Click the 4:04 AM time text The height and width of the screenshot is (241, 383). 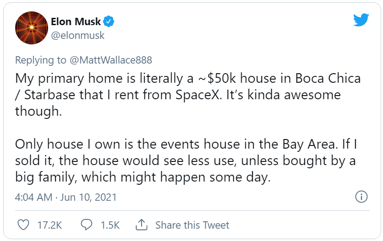pos(34,197)
